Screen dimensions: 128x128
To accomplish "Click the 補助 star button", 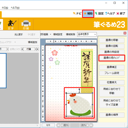I will (x=88, y=14).
